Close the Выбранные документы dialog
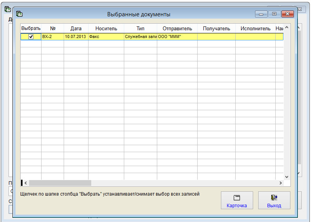 (x=287, y=14)
